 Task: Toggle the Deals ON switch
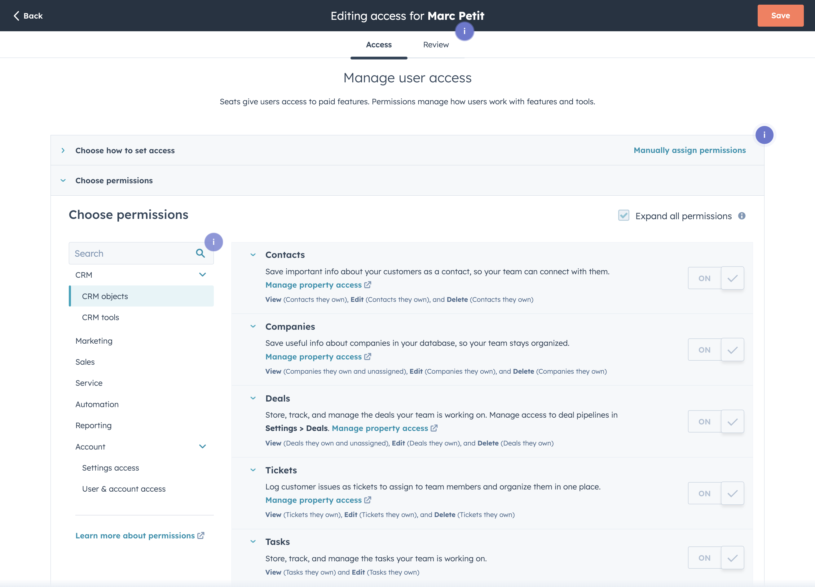pyautogui.click(x=716, y=421)
